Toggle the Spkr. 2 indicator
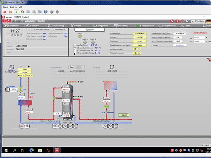This screenshot has width=211, height=158. point(93,42)
